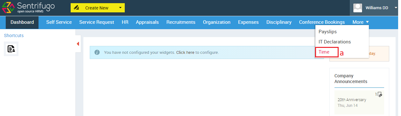
Task: Go to the Recruitments tab
Action: [181, 22]
